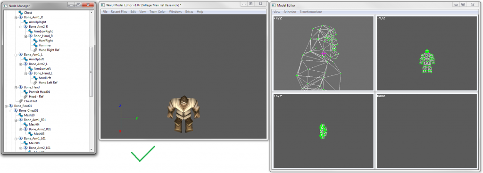Select the Bone_Arm1_L01 label
The width and height of the screenshot is (483, 173).
[34, 139]
